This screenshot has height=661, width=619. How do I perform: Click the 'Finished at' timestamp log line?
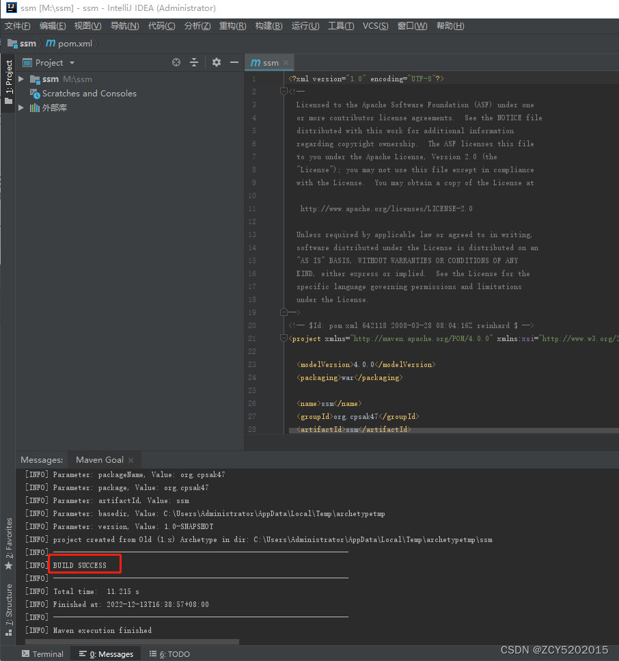click(131, 604)
